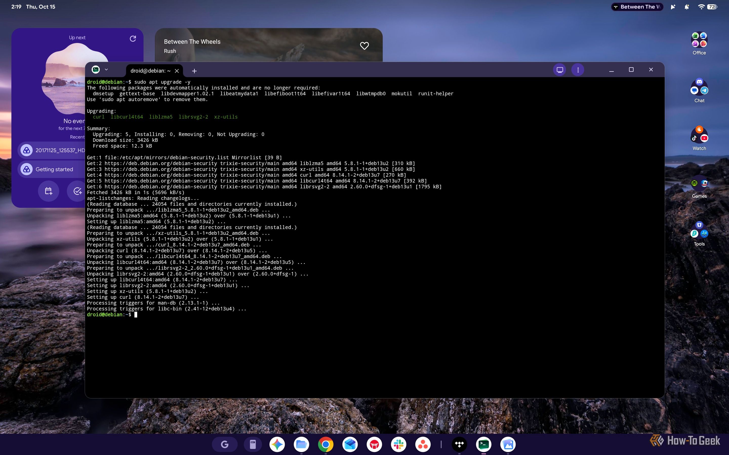Screen dimensions: 729x455
Task: Open Wi-Fi status in the status bar
Action: point(701,7)
